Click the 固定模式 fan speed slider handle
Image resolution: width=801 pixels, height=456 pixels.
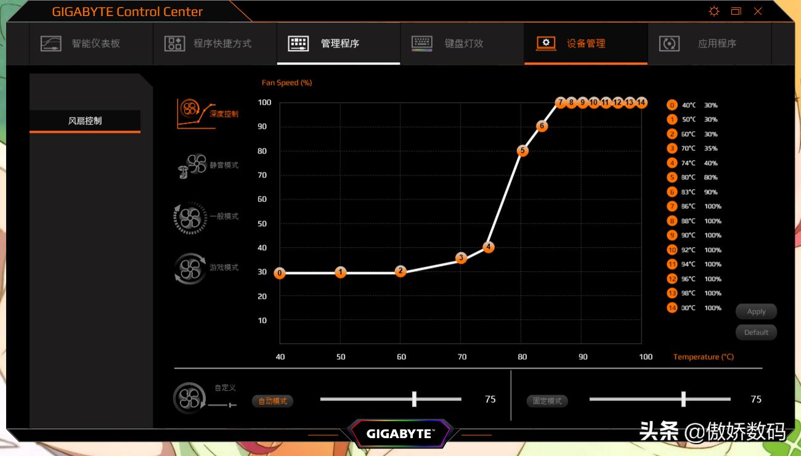point(683,399)
